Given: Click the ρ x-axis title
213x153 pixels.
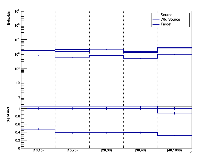Looking at the screenshot, I should (191, 152).
